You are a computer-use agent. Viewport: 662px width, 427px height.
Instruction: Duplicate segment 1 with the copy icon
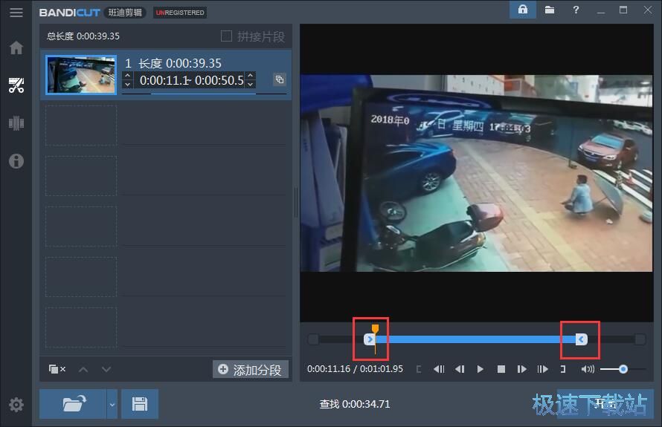280,79
